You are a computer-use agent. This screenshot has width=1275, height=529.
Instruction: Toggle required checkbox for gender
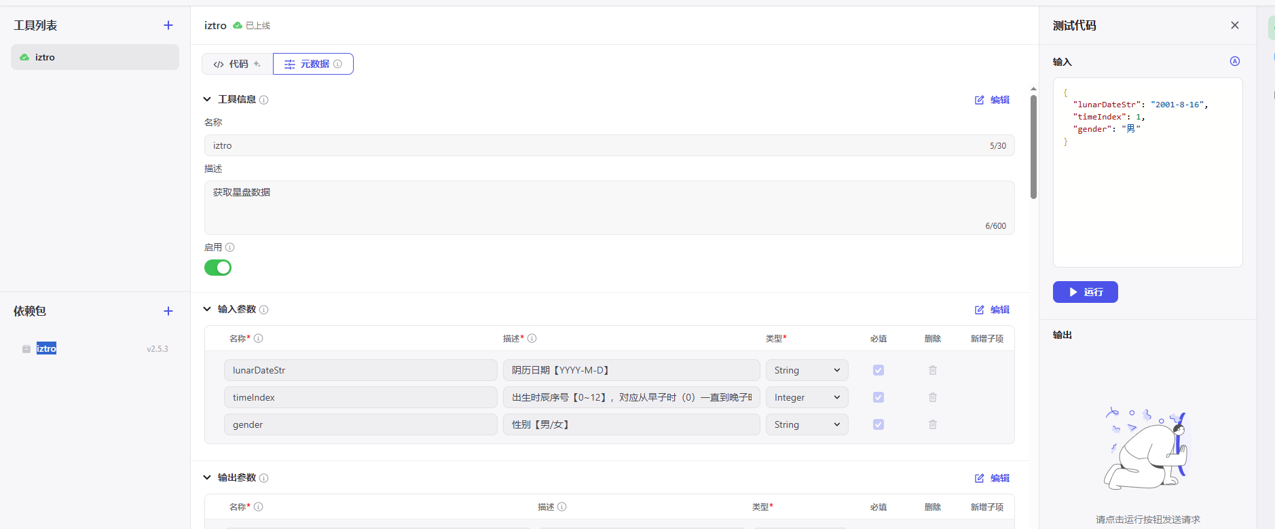879,424
